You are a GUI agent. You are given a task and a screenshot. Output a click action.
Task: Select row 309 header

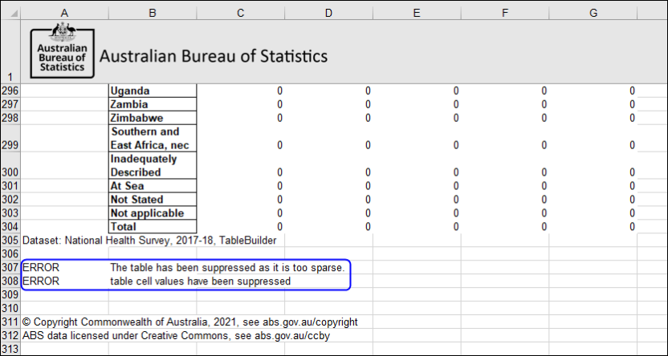coord(10,295)
